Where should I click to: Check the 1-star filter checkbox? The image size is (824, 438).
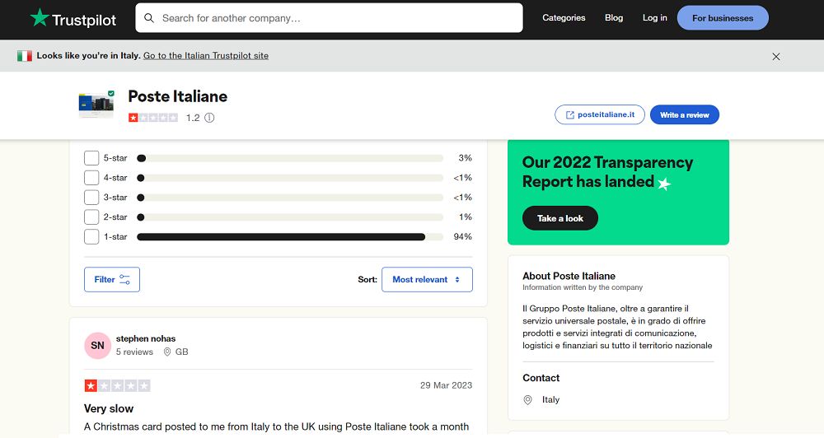click(91, 237)
